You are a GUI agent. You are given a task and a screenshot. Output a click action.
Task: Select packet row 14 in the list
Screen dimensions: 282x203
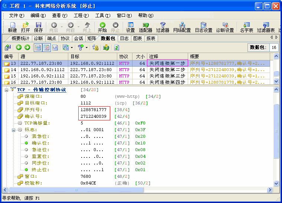click(136, 70)
